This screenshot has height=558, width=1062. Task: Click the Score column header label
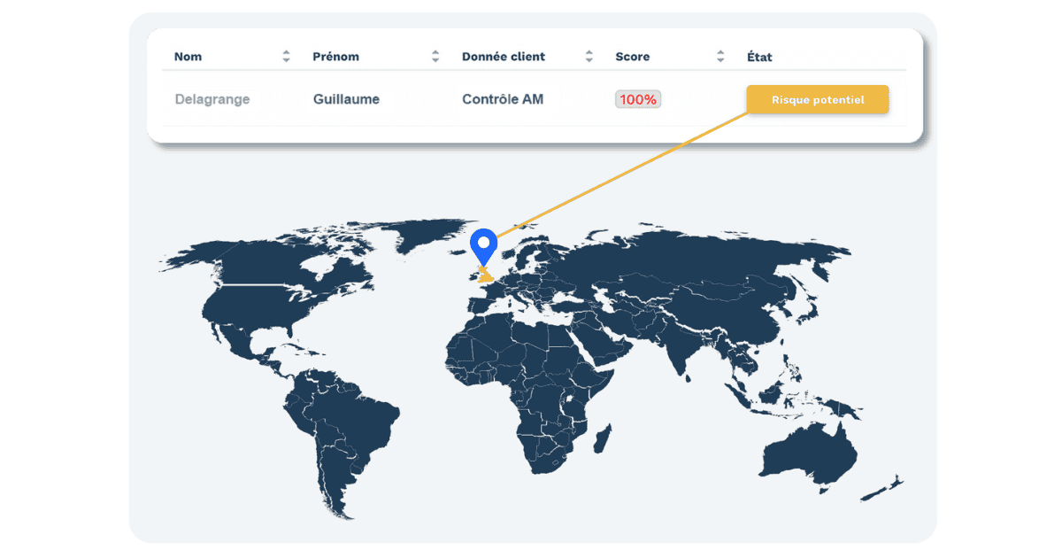pos(632,57)
